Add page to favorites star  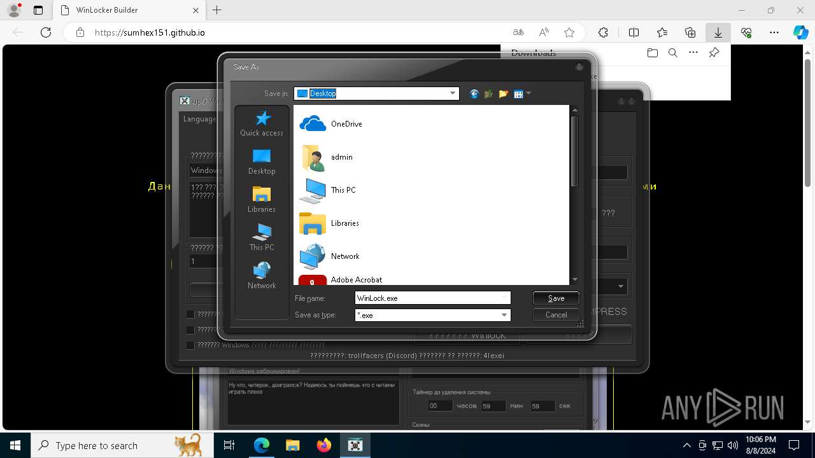(569, 32)
